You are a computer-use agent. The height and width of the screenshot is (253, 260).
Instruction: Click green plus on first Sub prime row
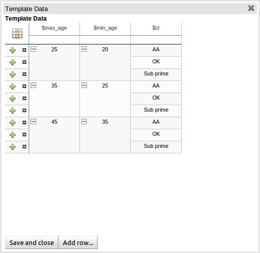[13, 74]
